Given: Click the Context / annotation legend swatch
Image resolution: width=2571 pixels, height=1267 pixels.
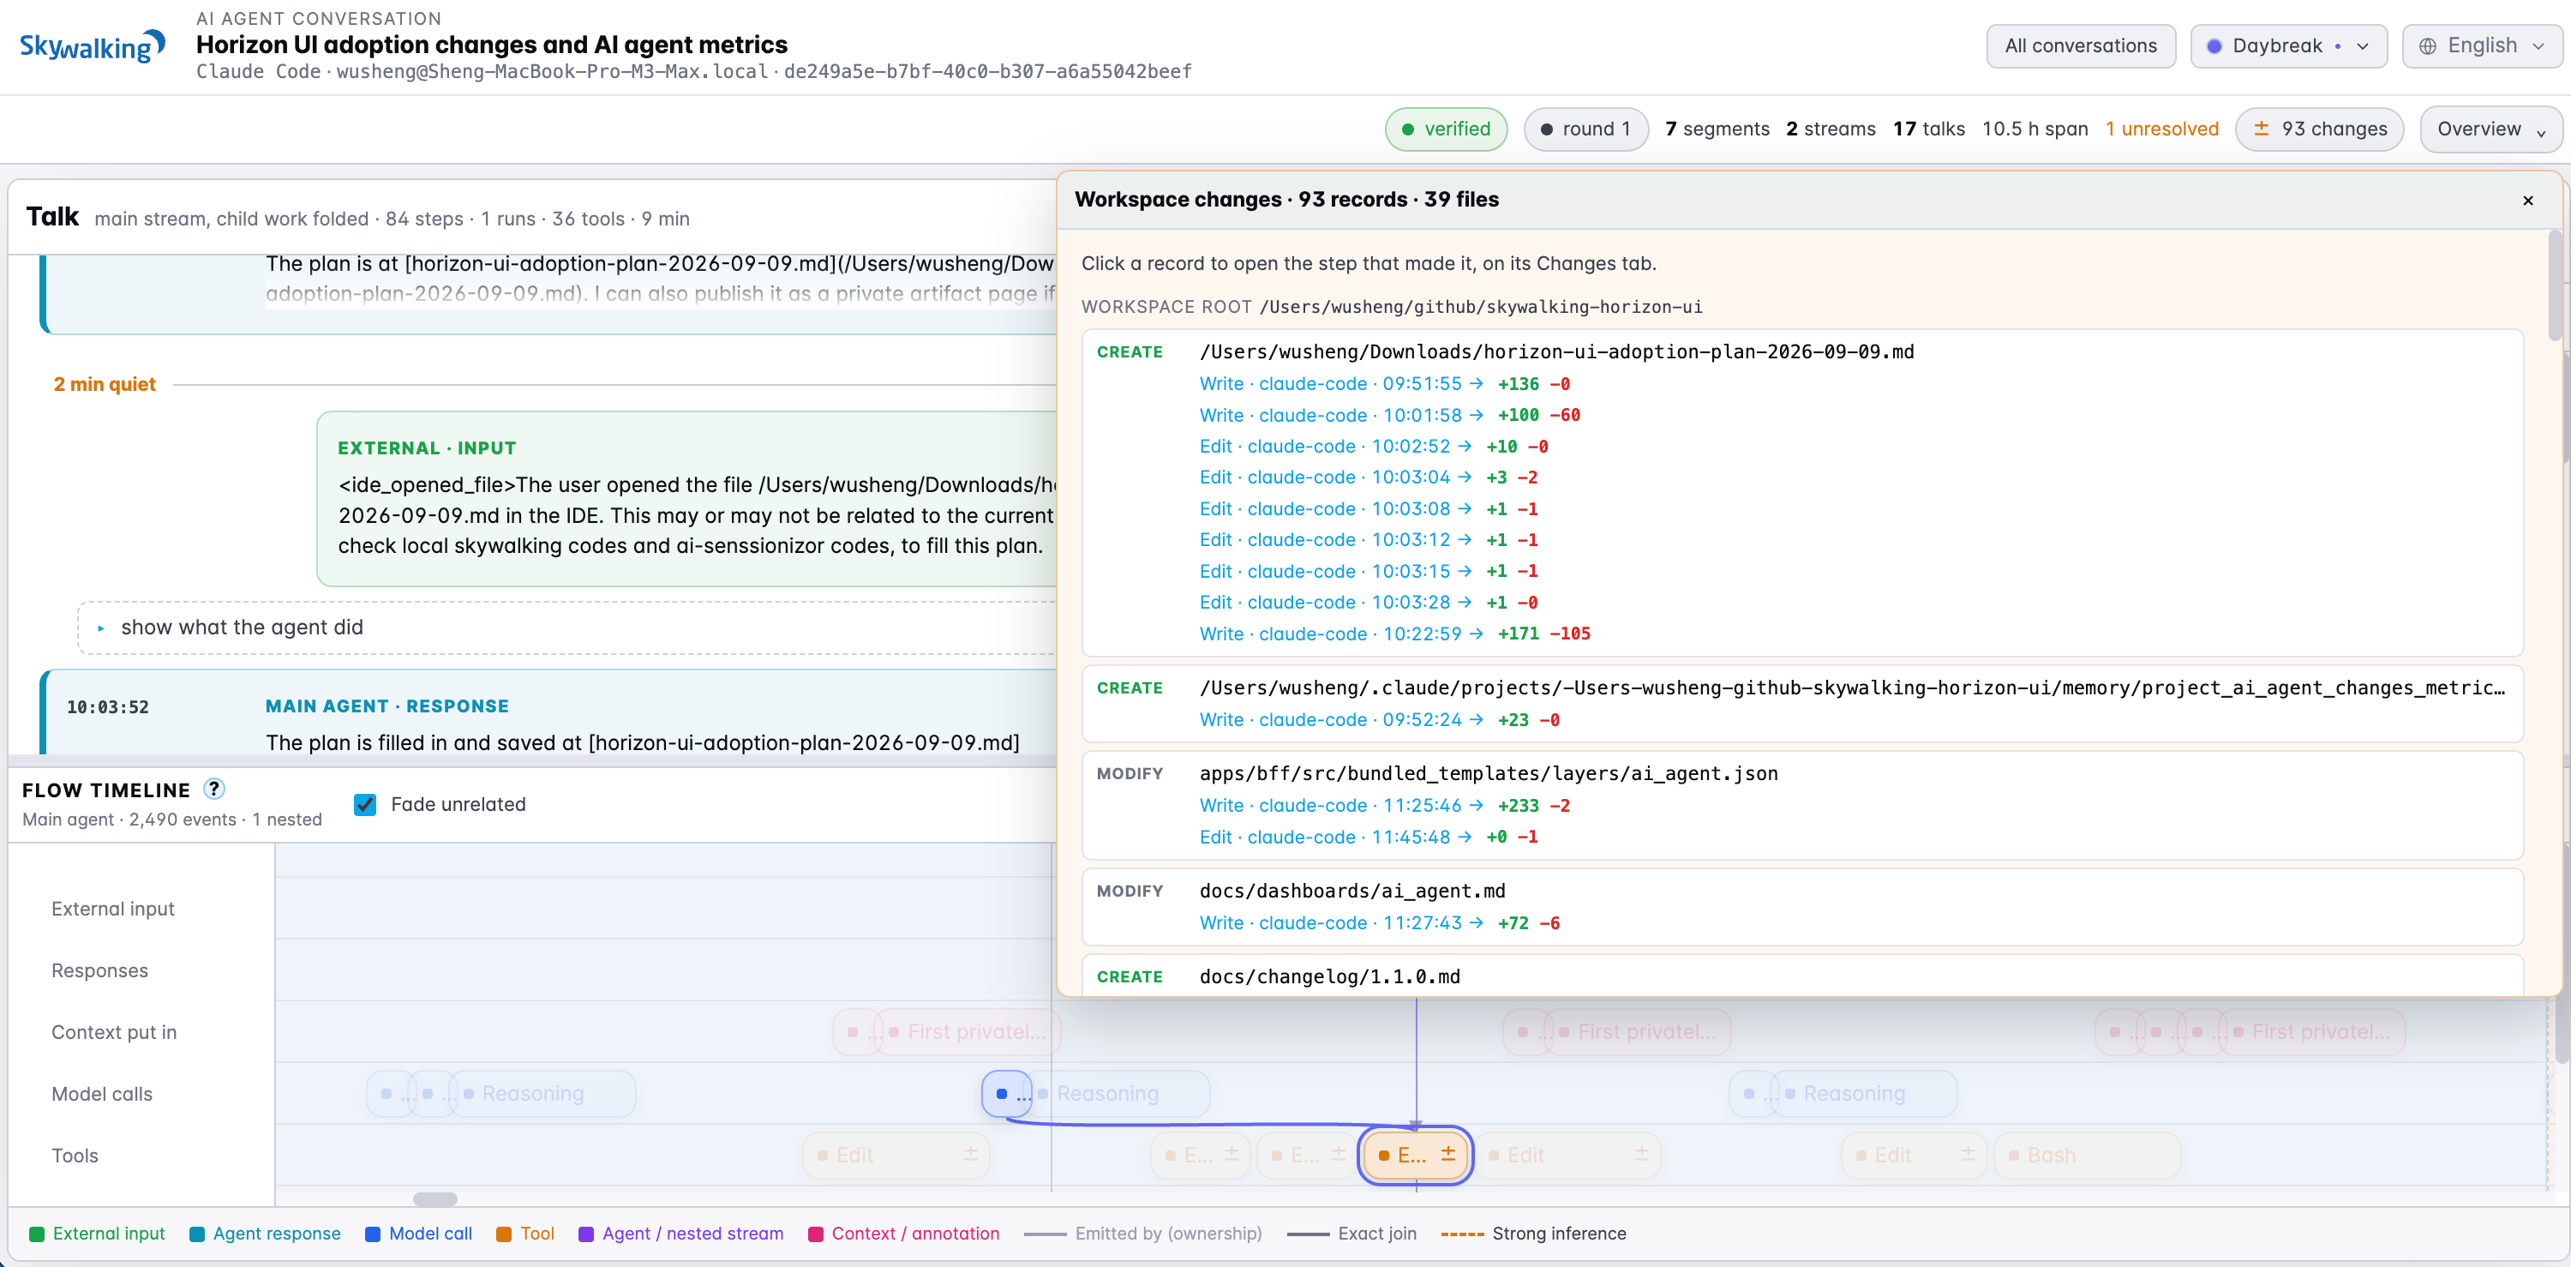Looking at the screenshot, I should 815,1234.
